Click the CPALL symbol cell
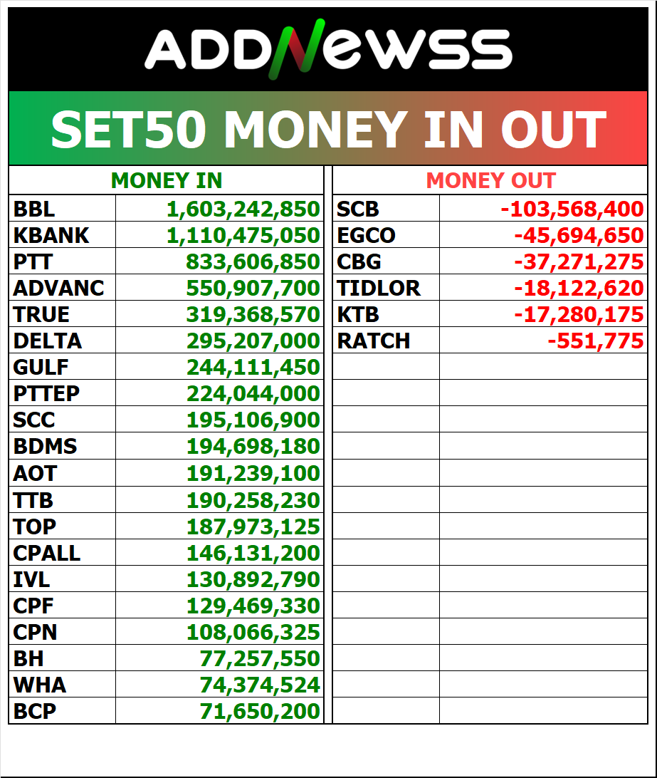 click(x=46, y=553)
